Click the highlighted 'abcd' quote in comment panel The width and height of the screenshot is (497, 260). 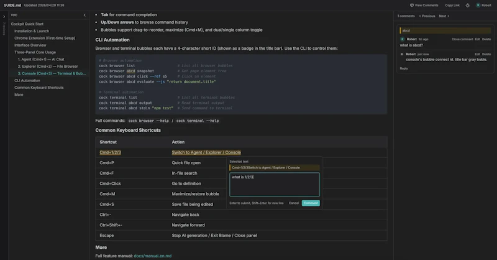click(445, 30)
